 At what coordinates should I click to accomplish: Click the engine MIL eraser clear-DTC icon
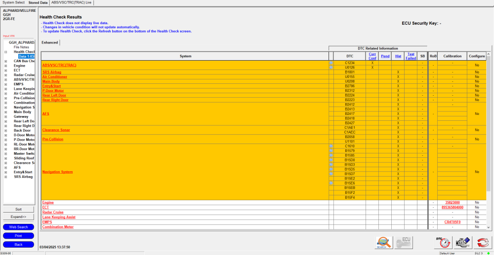click(462, 243)
